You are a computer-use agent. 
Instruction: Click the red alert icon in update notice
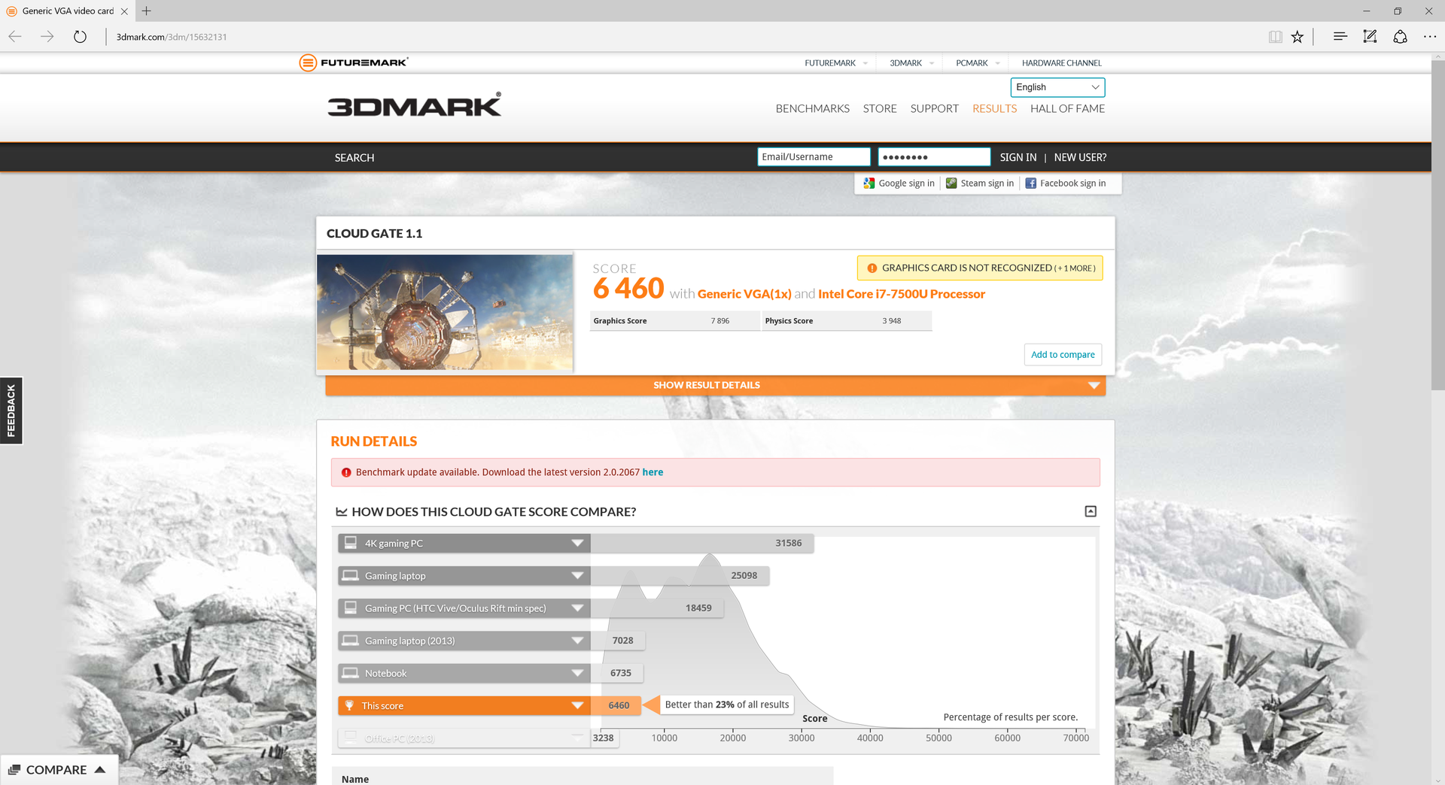tap(346, 472)
